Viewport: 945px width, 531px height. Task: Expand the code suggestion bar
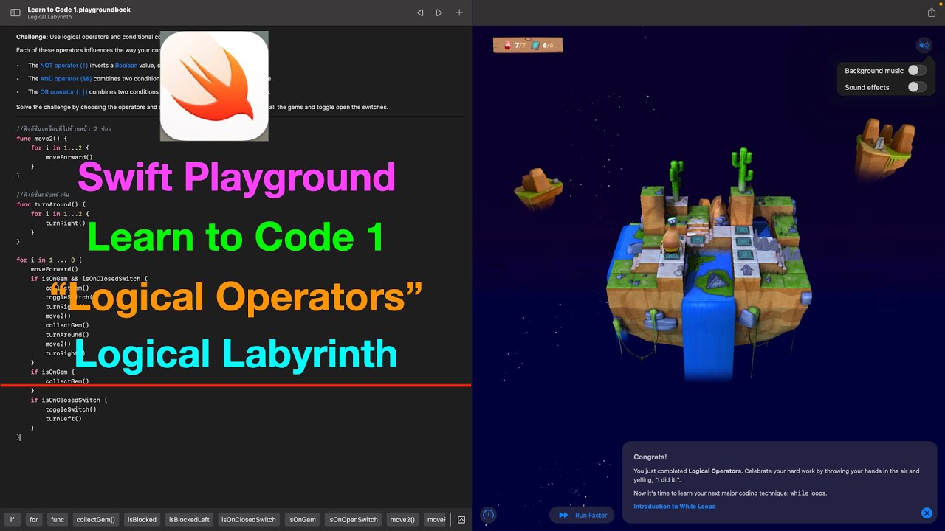click(x=461, y=519)
